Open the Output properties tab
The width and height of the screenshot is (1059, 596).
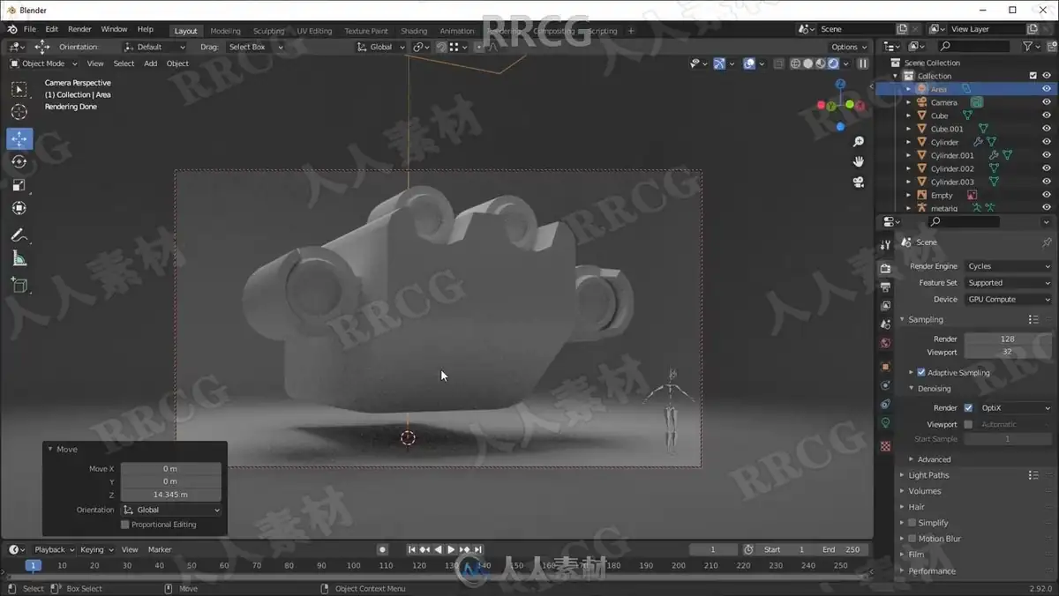[x=885, y=287]
